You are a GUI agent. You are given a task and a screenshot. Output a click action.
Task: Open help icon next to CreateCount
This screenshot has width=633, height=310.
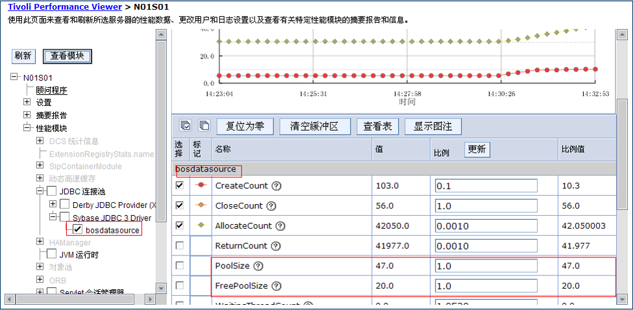(x=277, y=186)
